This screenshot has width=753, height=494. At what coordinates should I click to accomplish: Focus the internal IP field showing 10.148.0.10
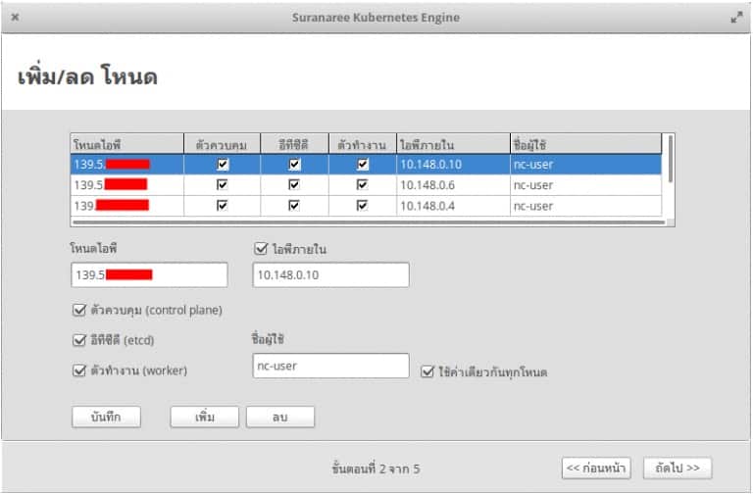click(330, 275)
